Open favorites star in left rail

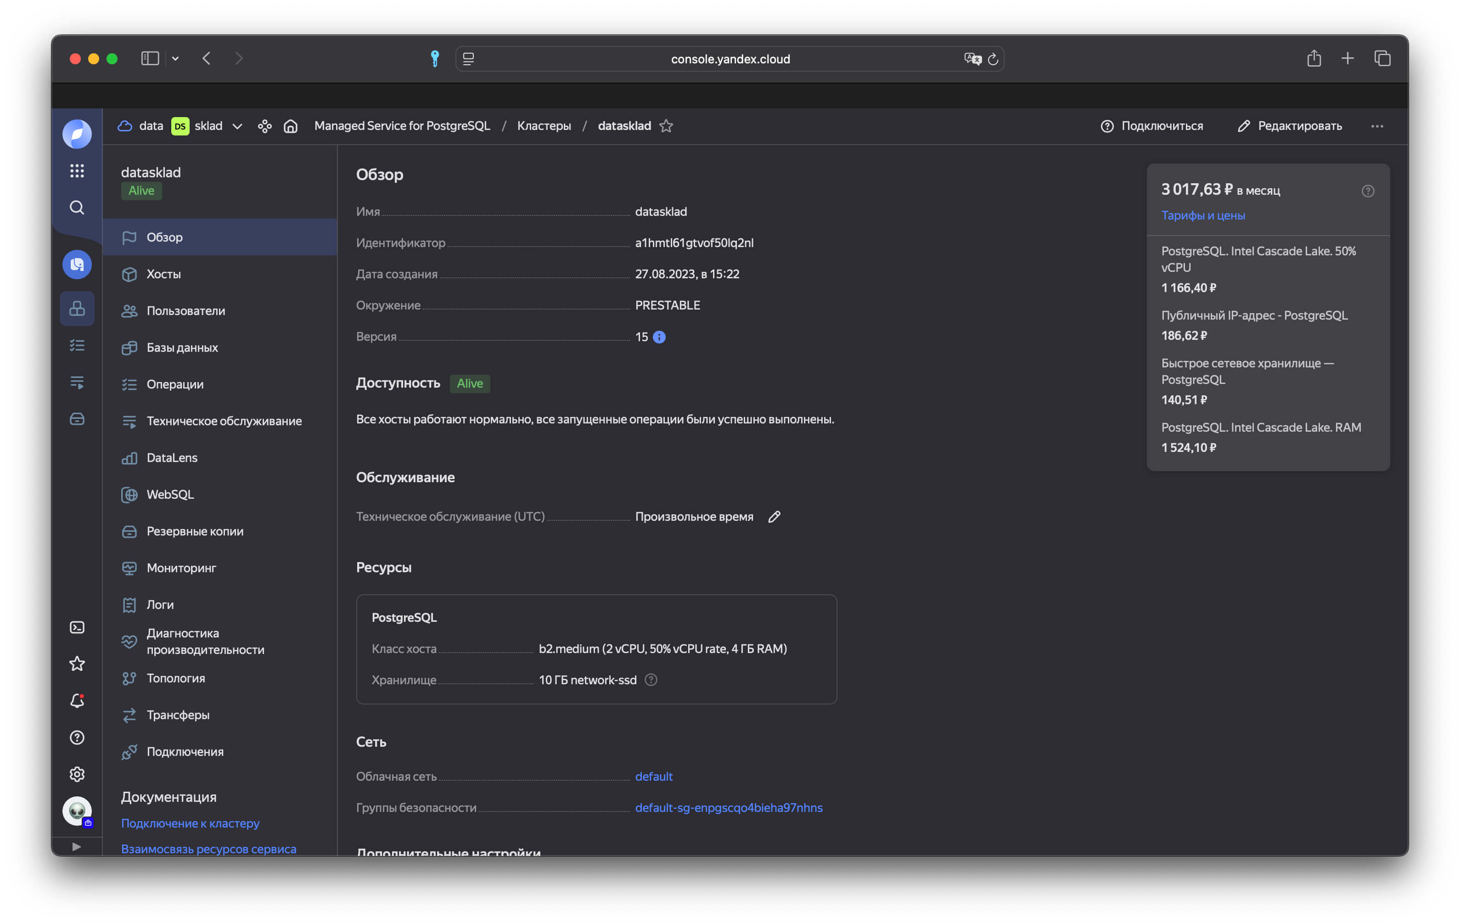tap(77, 664)
